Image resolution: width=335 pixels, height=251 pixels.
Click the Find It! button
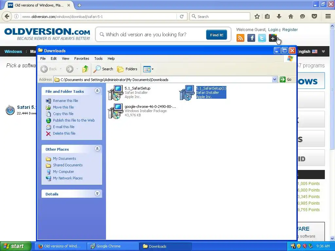coord(217,35)
